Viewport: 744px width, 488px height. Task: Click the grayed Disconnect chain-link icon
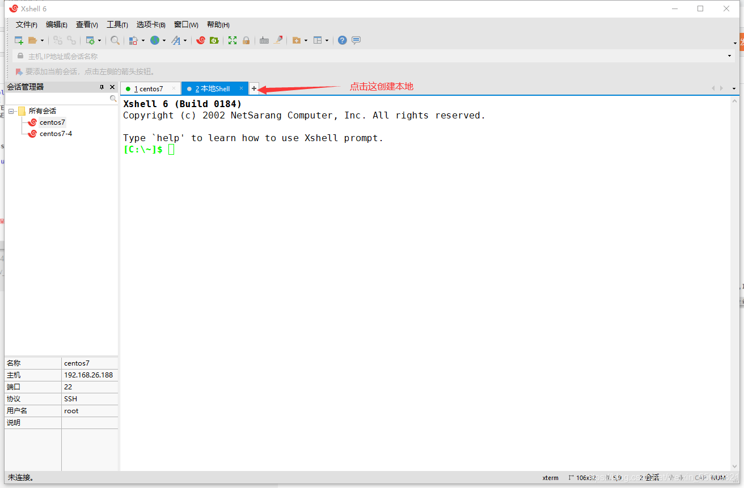click(x=58, y=40)
